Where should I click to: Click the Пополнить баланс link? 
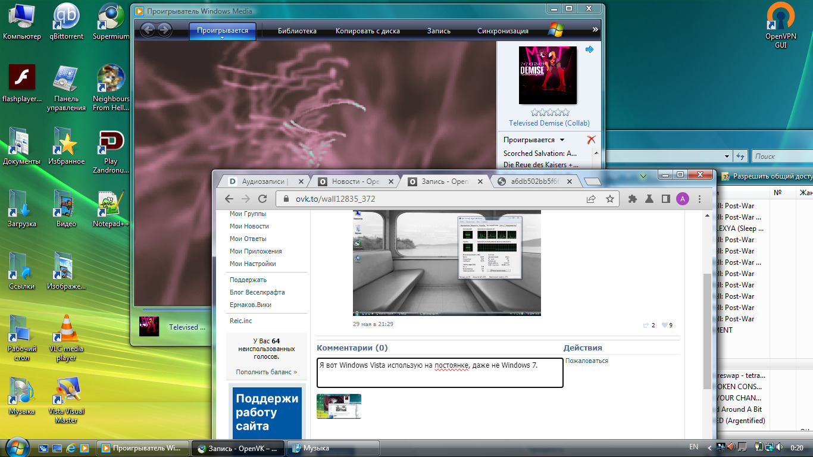pyautogui.click(x=266, y=372)
